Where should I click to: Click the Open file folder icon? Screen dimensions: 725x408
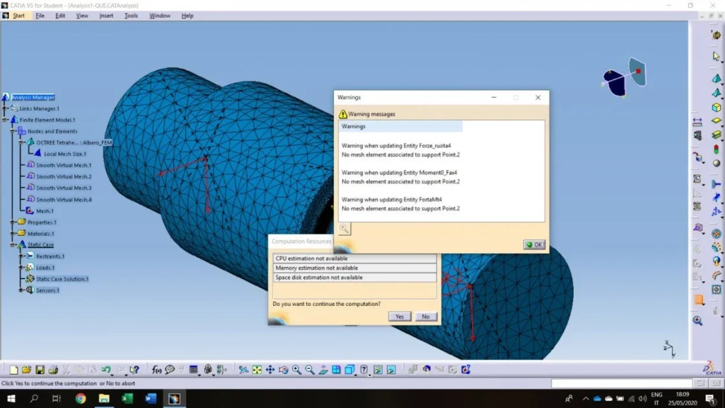pos(26,370)
